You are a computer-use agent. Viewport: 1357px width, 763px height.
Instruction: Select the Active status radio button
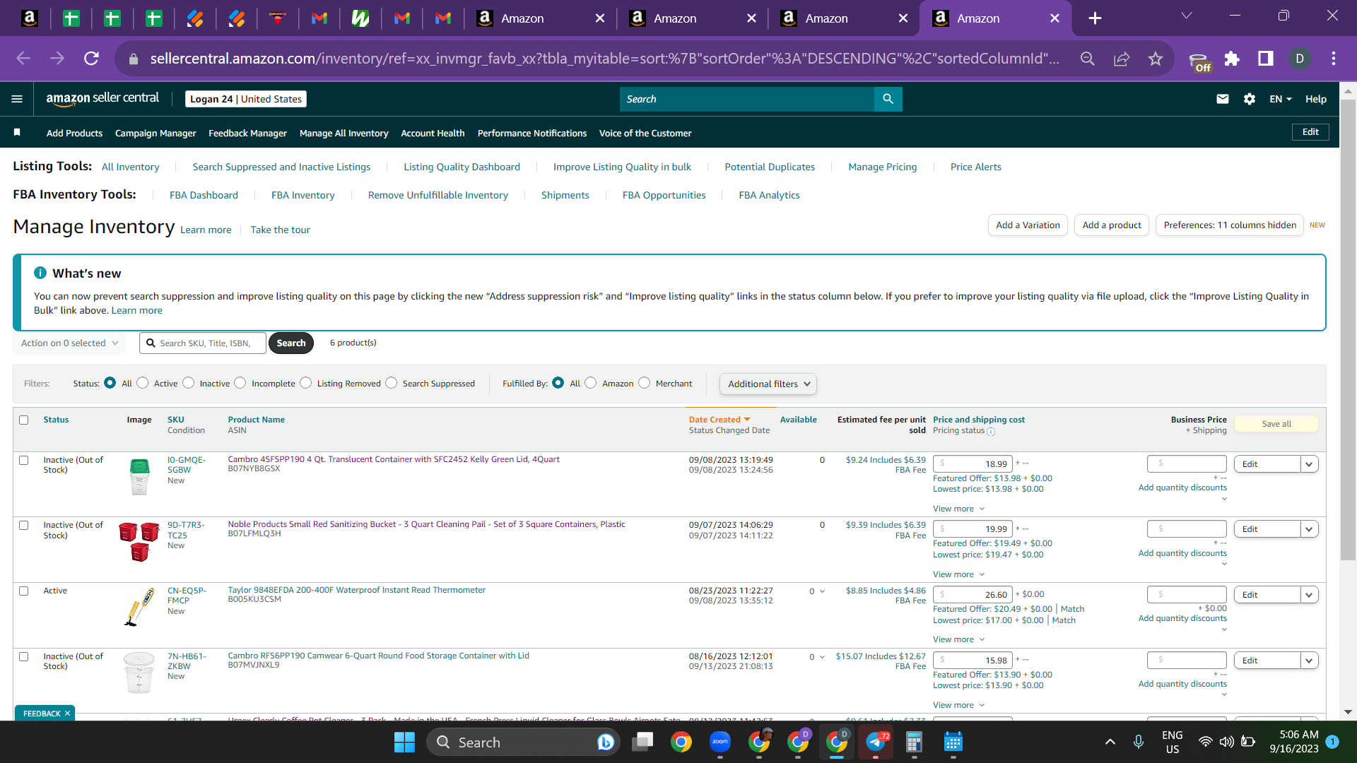(x=143, y=383)
